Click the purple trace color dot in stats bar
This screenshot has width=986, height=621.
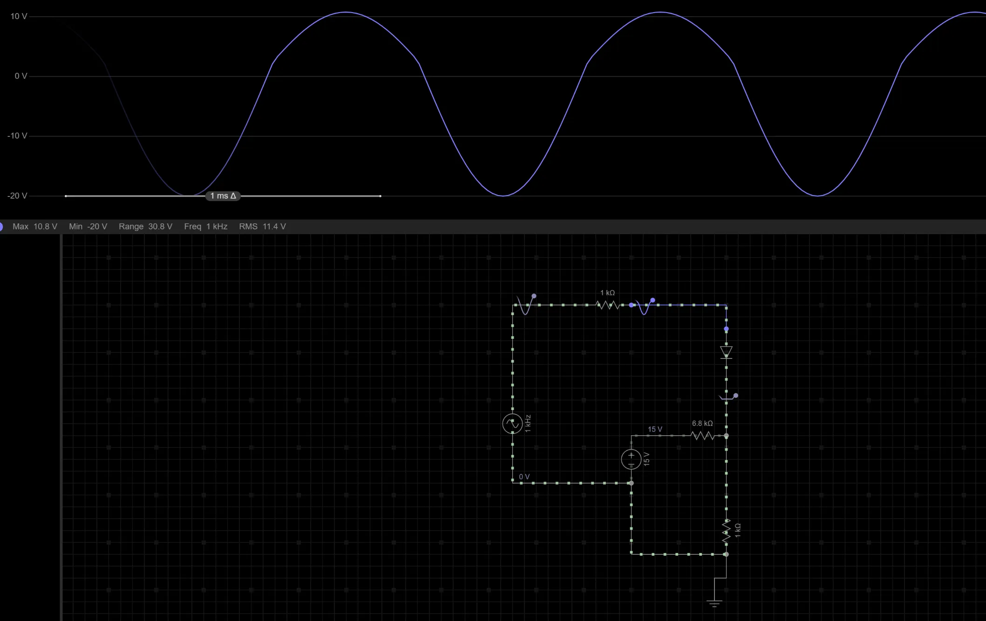[1, 227]
